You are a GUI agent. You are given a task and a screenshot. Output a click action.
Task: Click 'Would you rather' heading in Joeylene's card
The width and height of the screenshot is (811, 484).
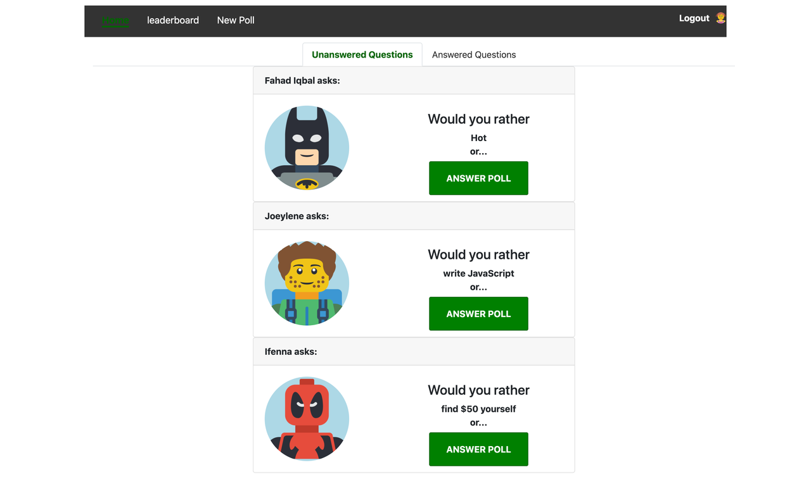(478, 254)
